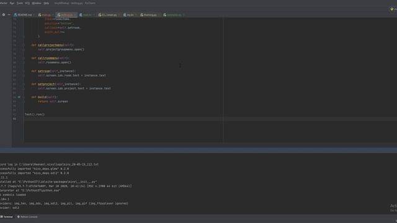Click the 'self.projectgroupmenu.open()' code line

(x=61, y=50)
